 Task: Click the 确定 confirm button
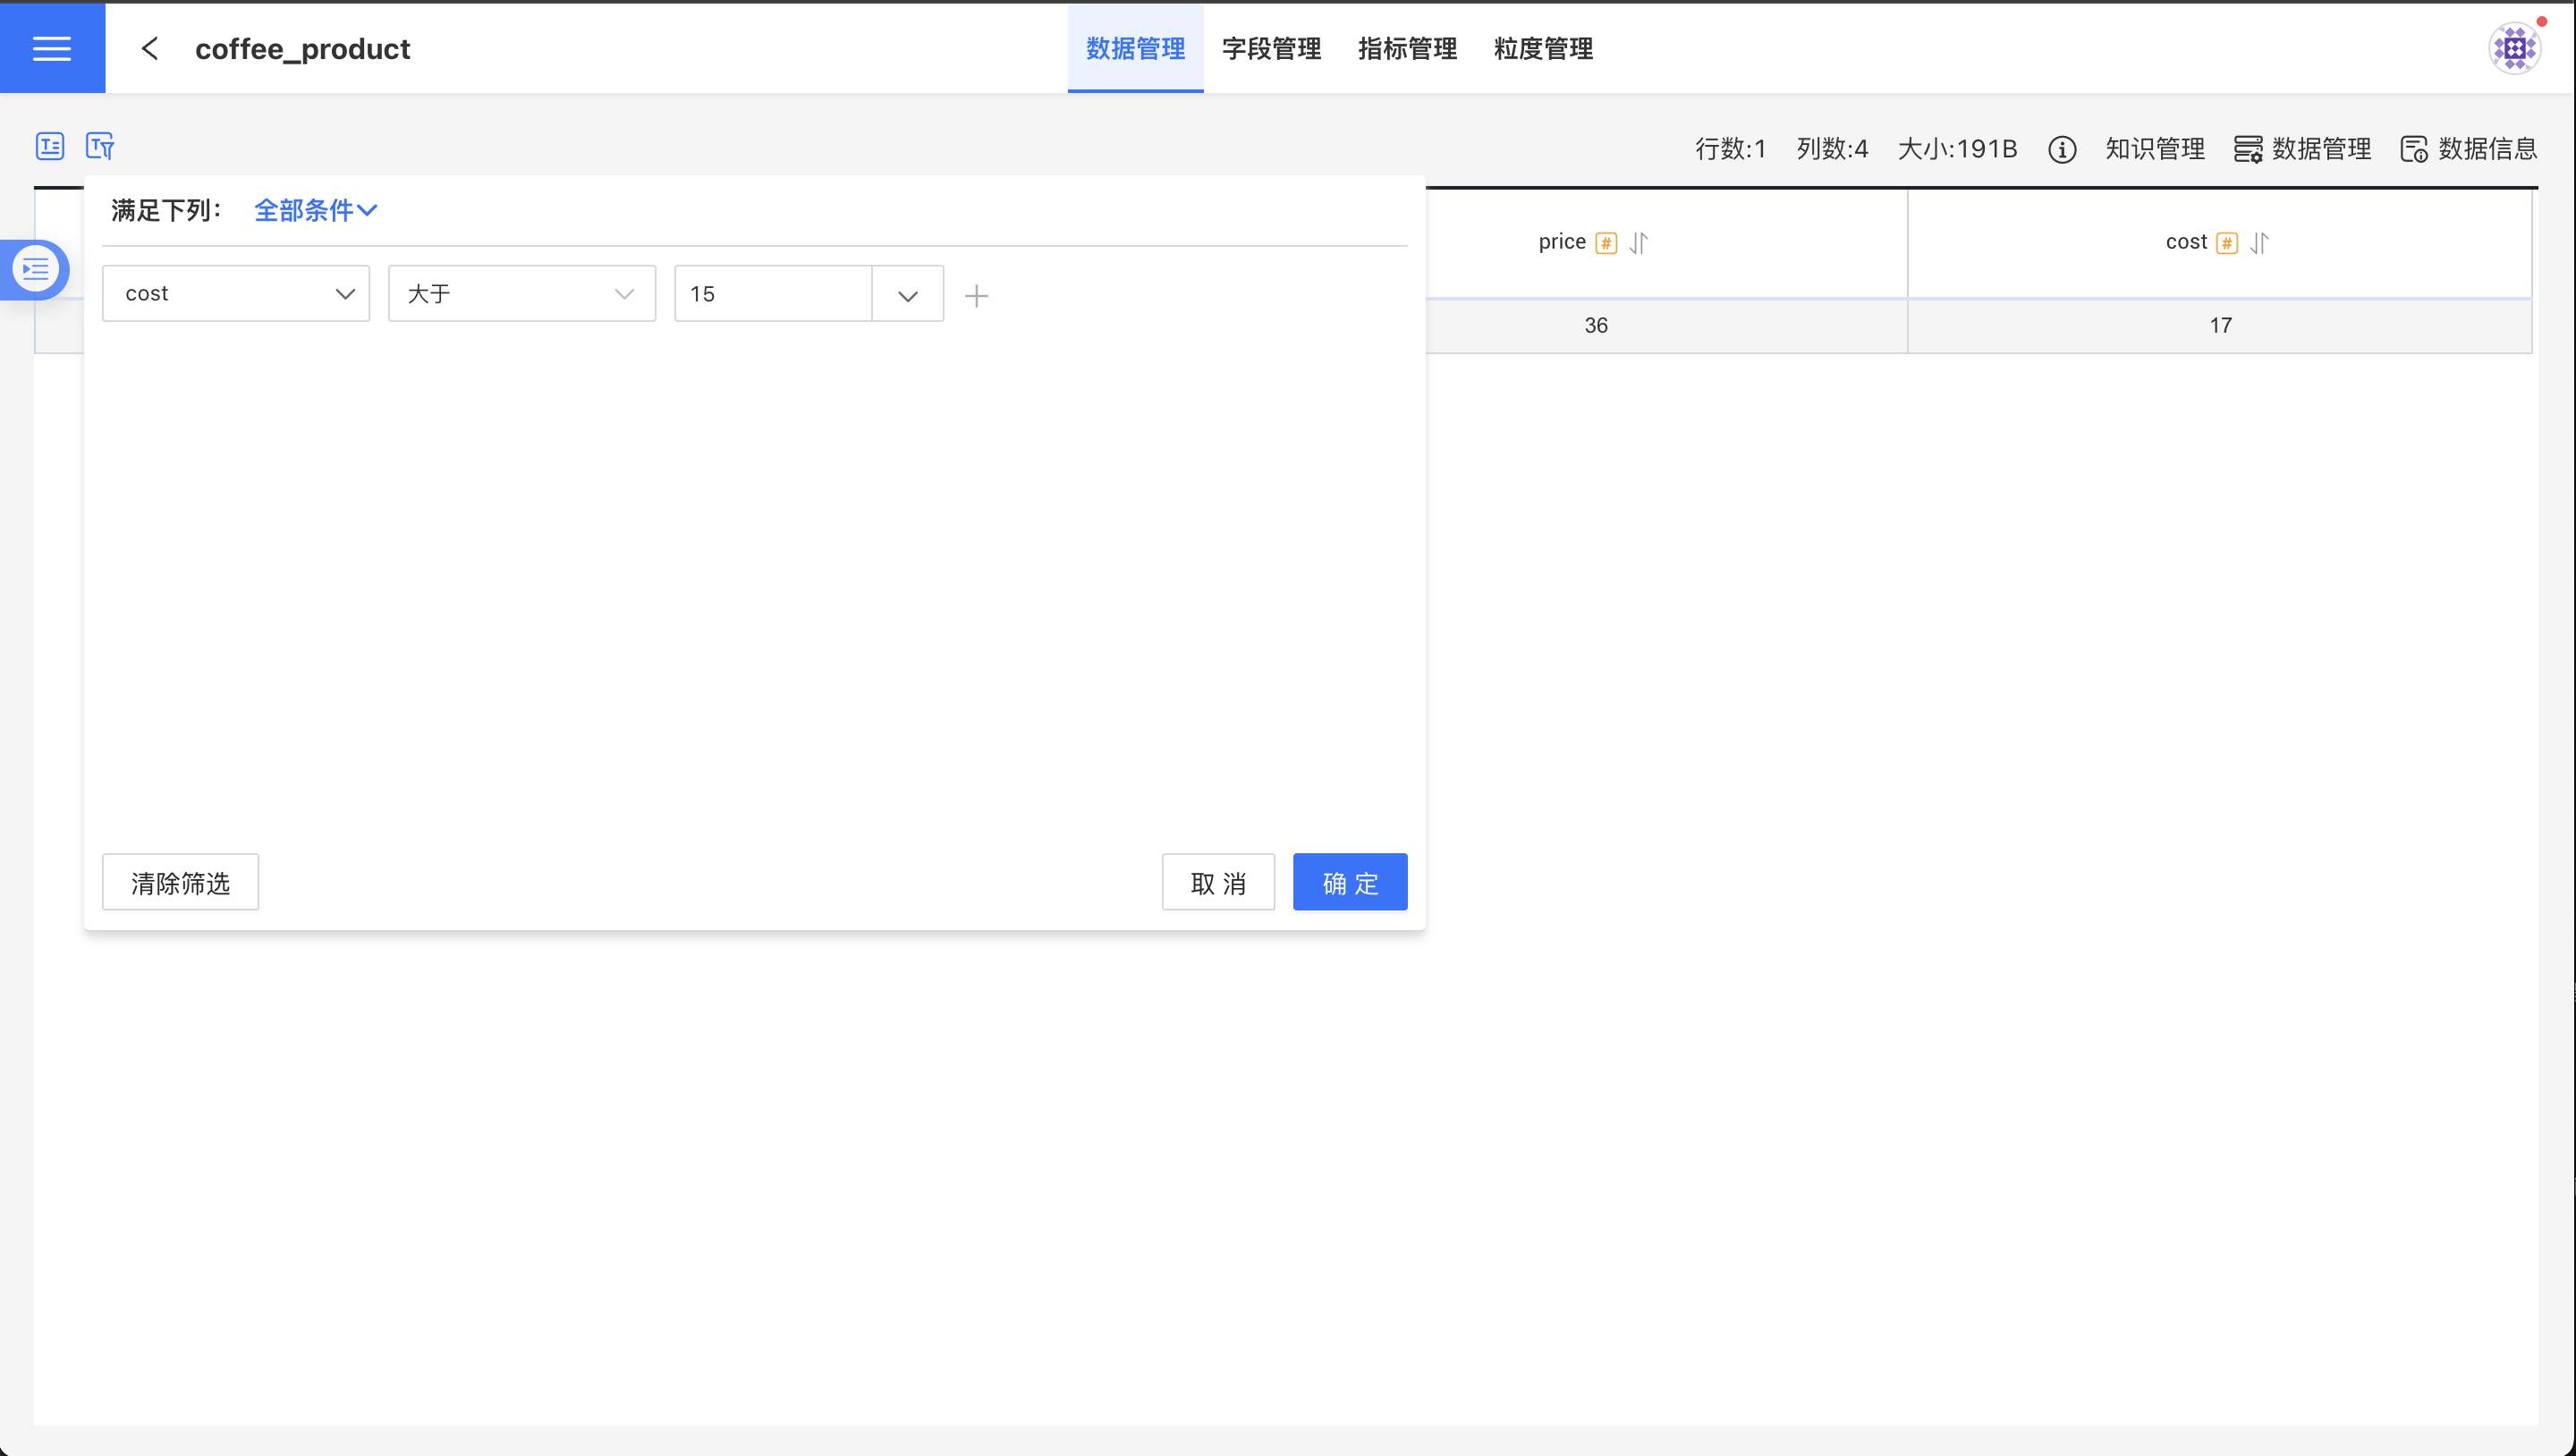point(1349,882)
